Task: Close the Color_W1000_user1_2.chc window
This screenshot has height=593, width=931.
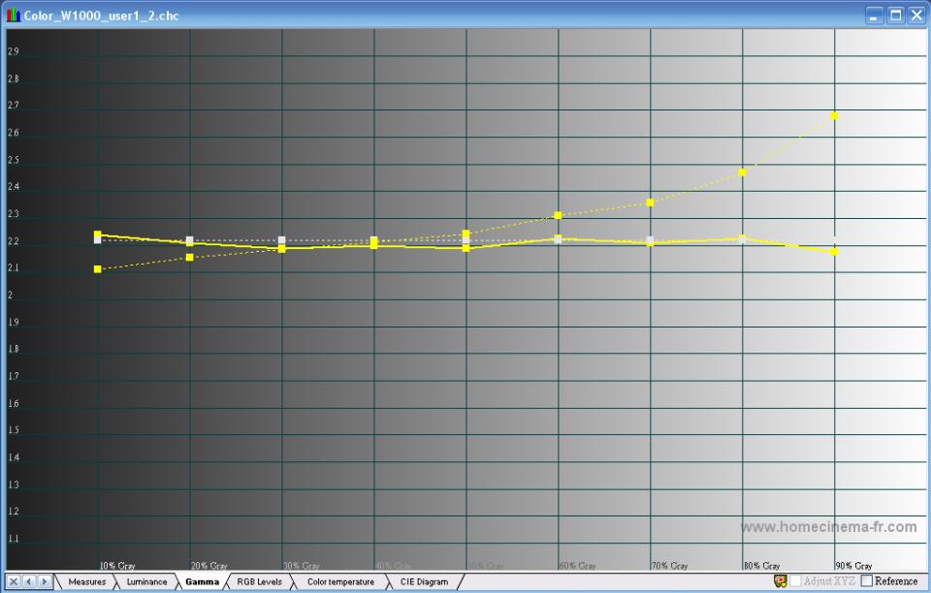Action: tap(915, 16)
